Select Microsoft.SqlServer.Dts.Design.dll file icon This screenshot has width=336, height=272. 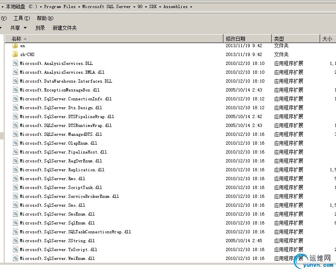pos(15,108)
